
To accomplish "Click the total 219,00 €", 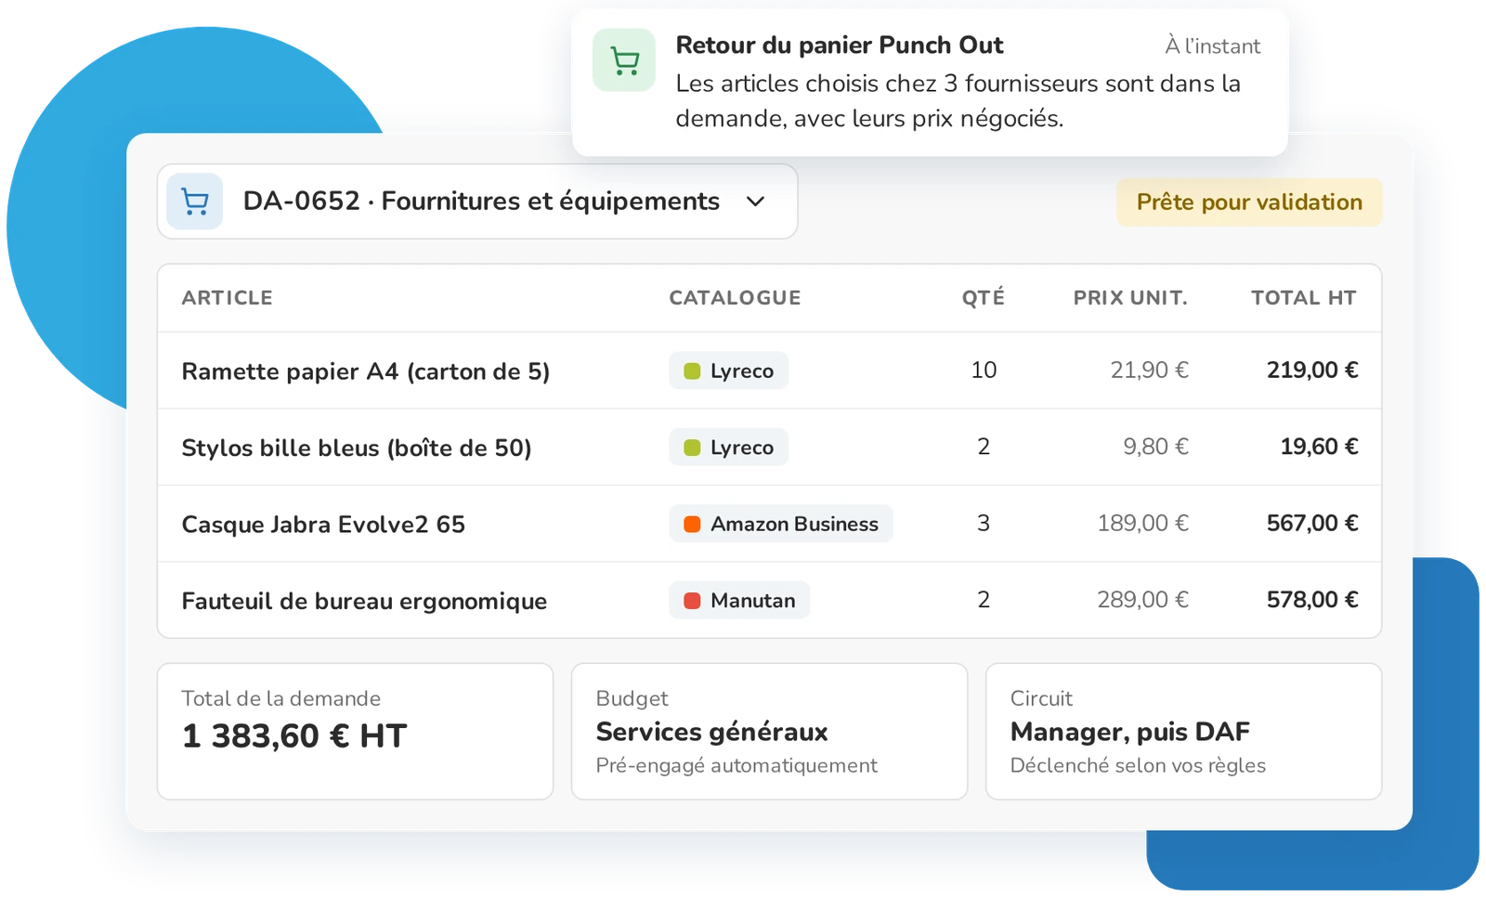I will coord(1312,370).
